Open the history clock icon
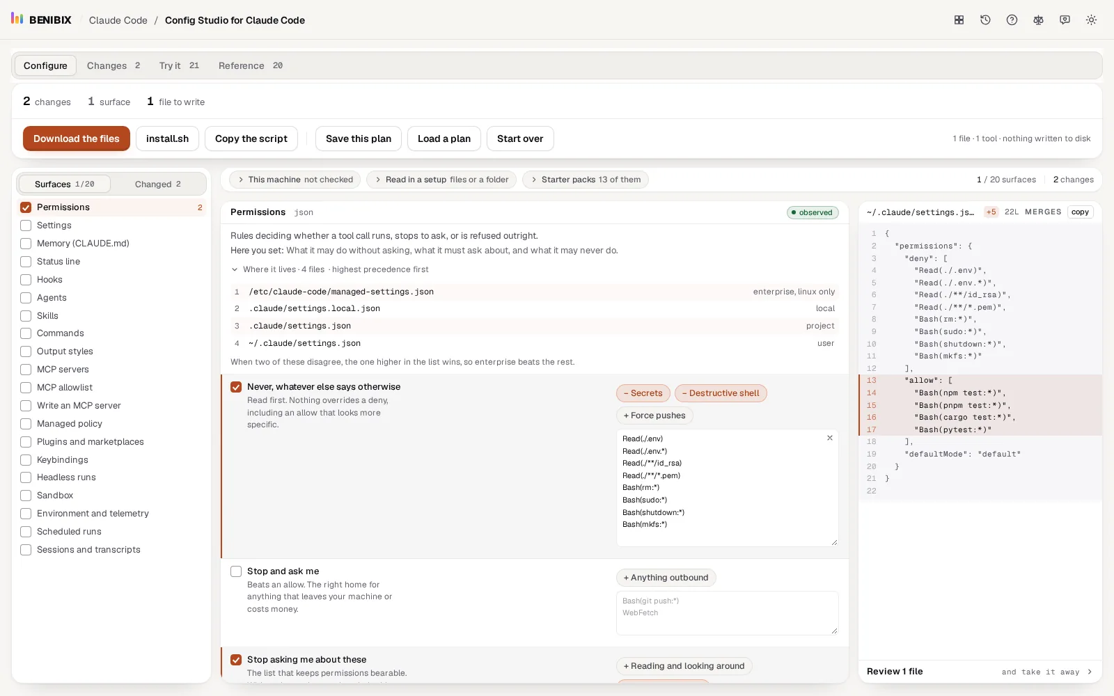The image size is (1114, 696). [985, 20]
